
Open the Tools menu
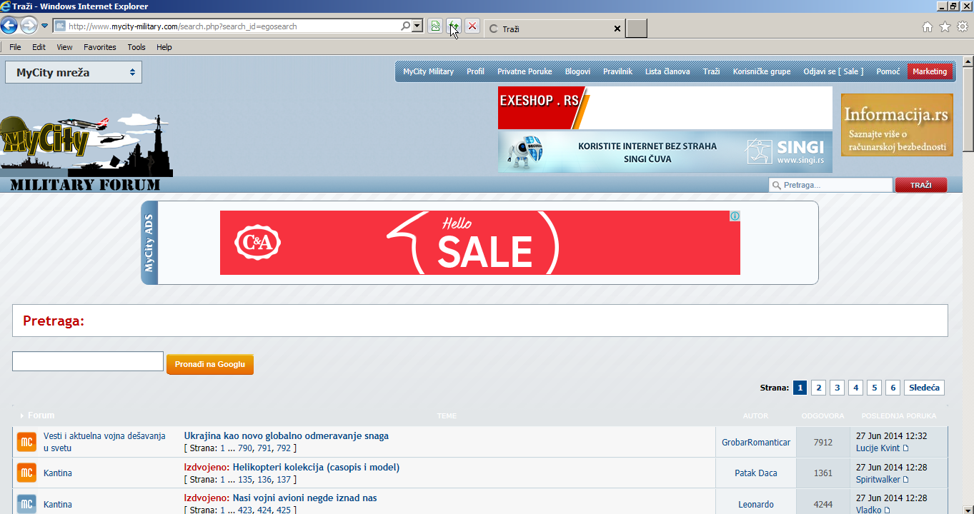point(136,47)
